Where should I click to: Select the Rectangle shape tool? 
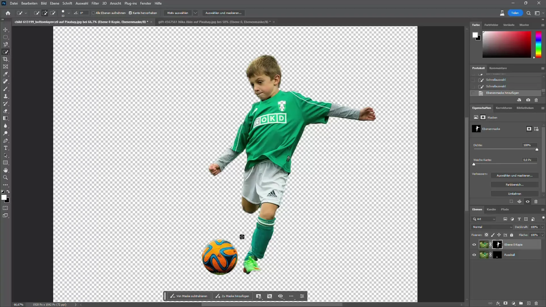[5, 163]
